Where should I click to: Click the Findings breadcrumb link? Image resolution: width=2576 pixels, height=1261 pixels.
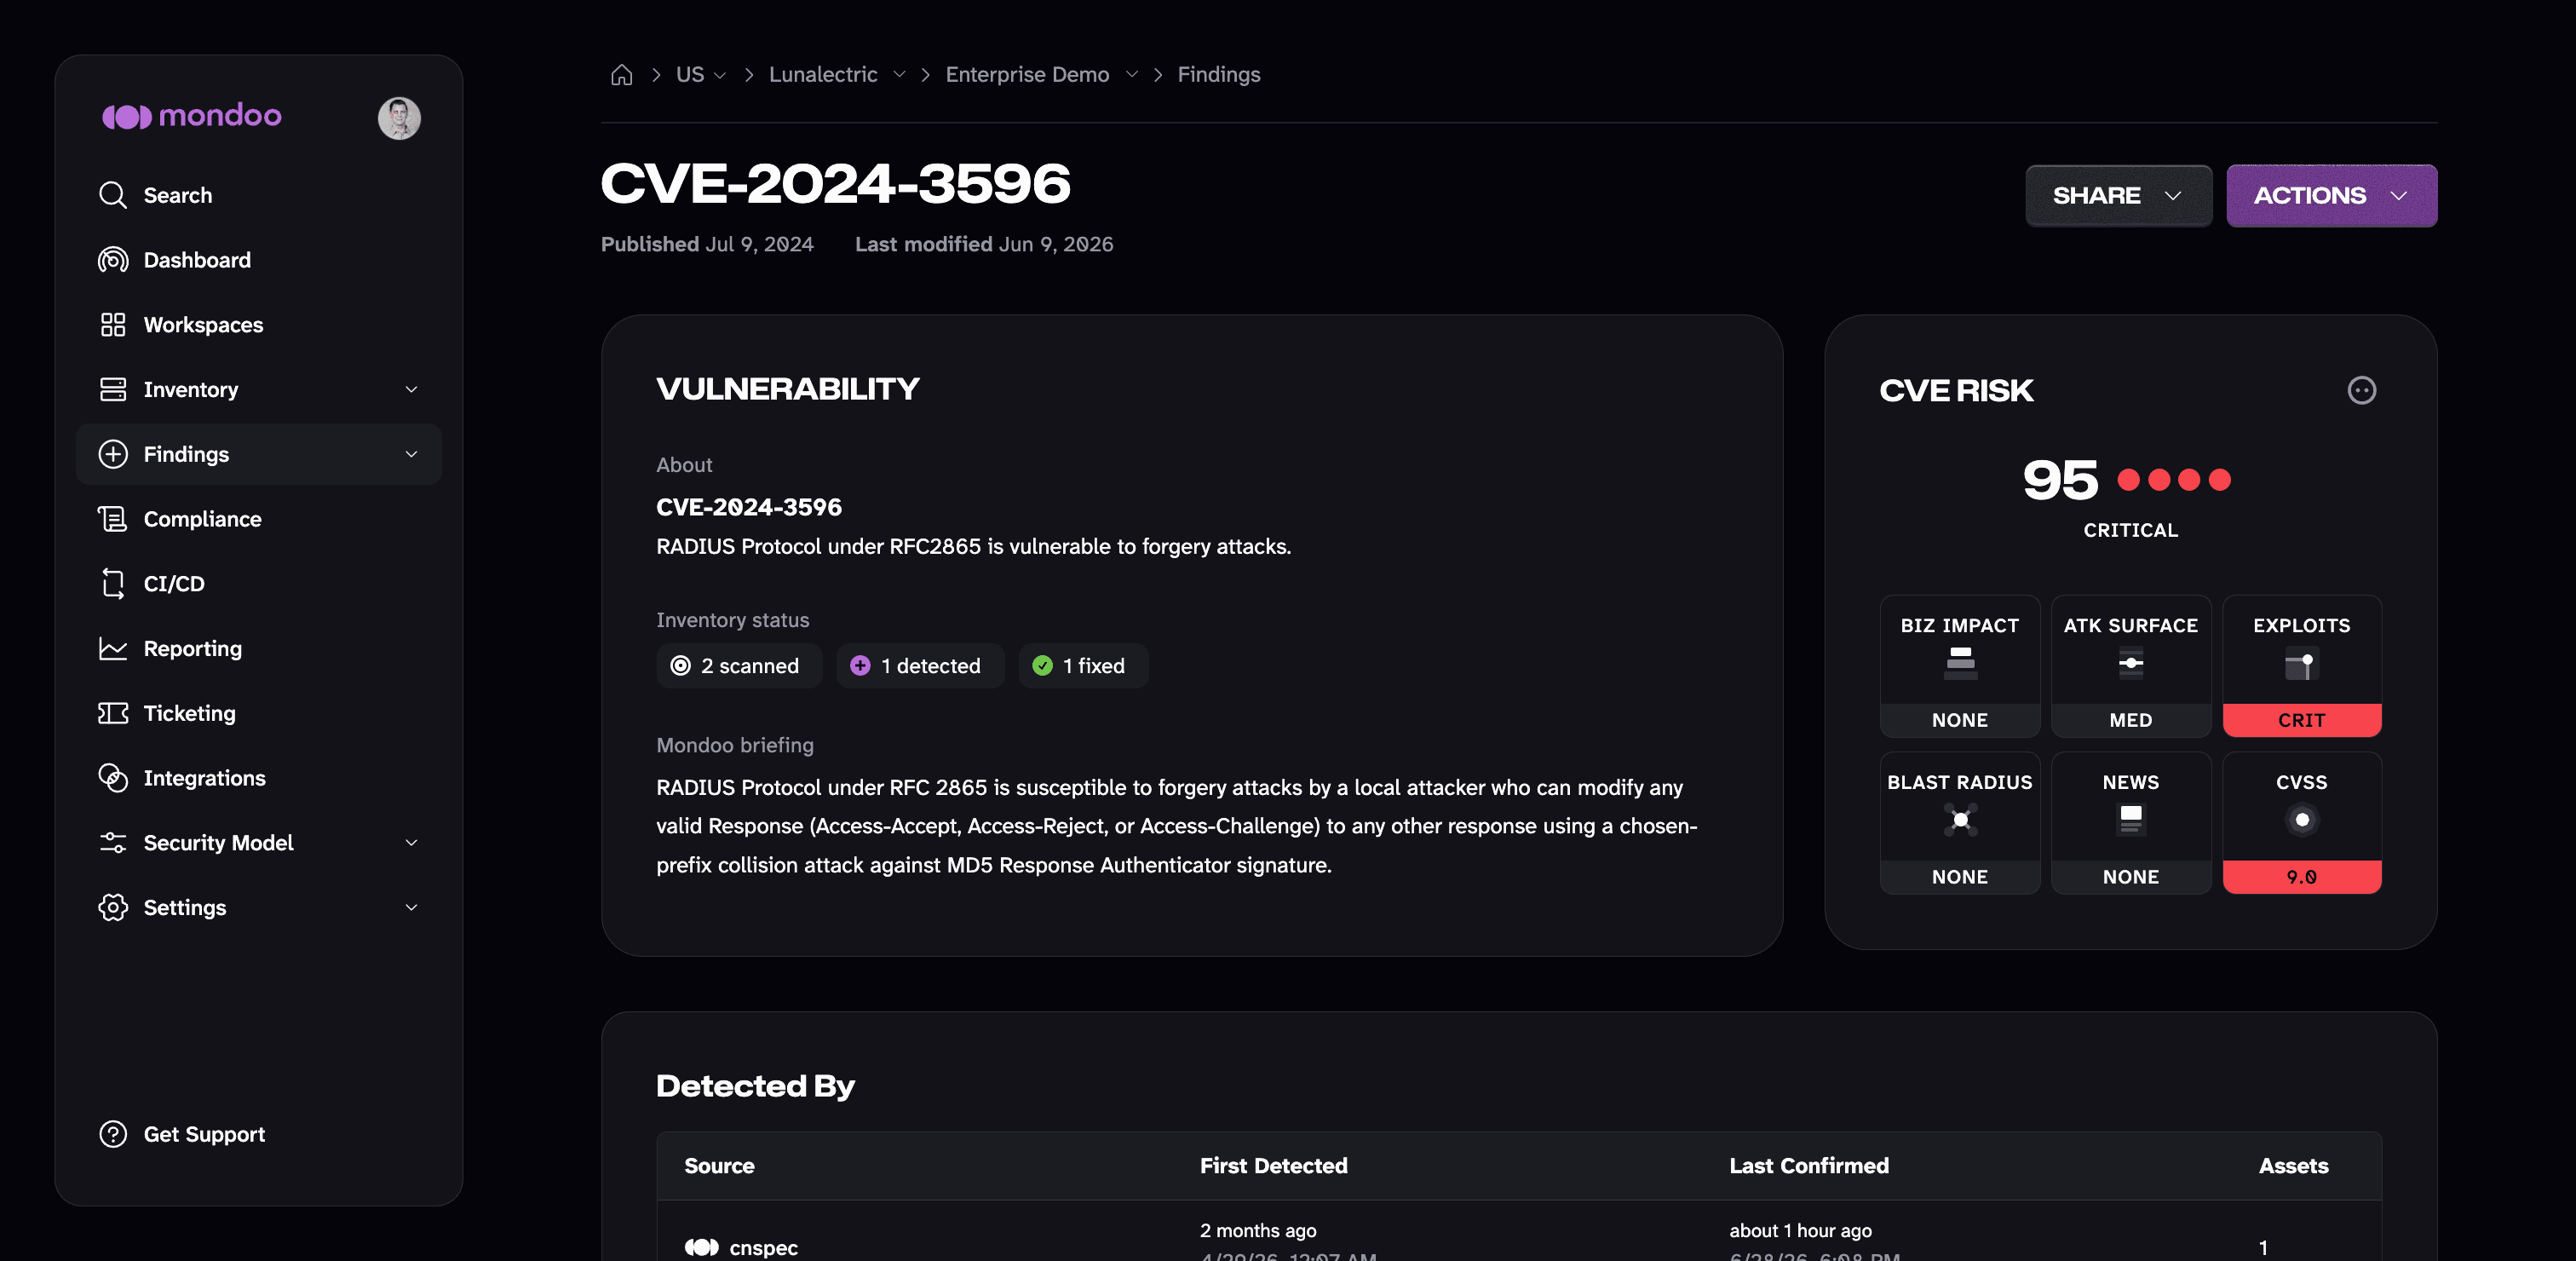click(1219, 75)
